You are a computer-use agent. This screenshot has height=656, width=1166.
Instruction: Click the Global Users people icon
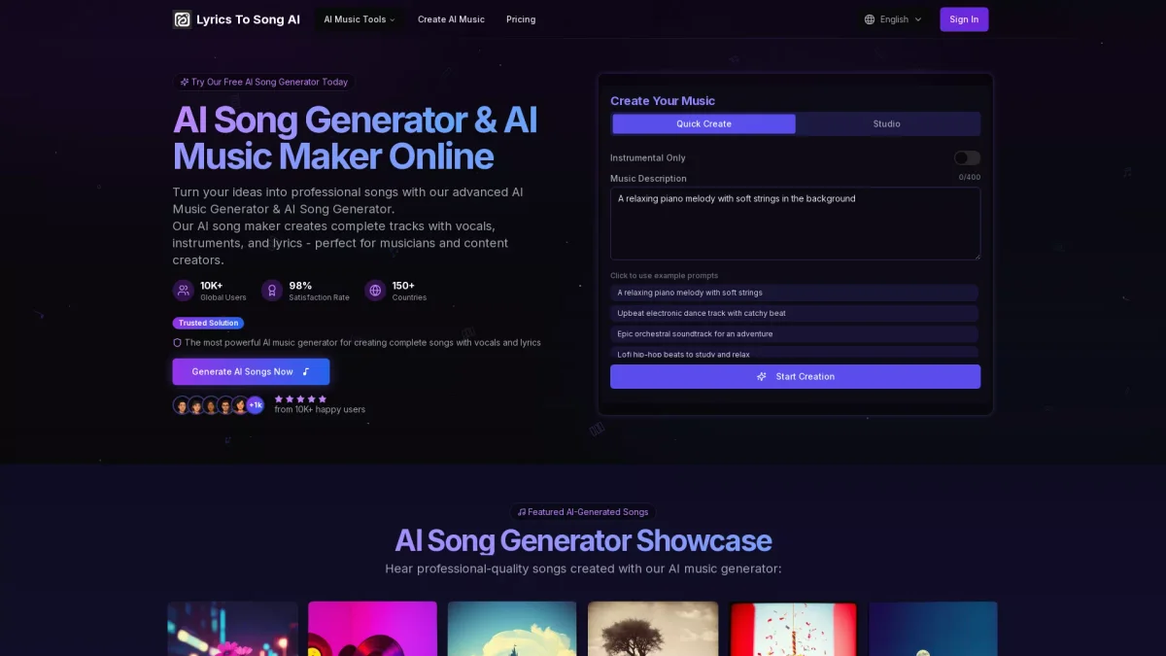184,290
